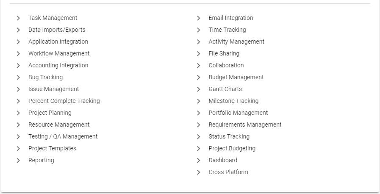This screenshot has width=380, height=194.
Task: Expand the Task Management chevron
Action: (x=18, y=18)
